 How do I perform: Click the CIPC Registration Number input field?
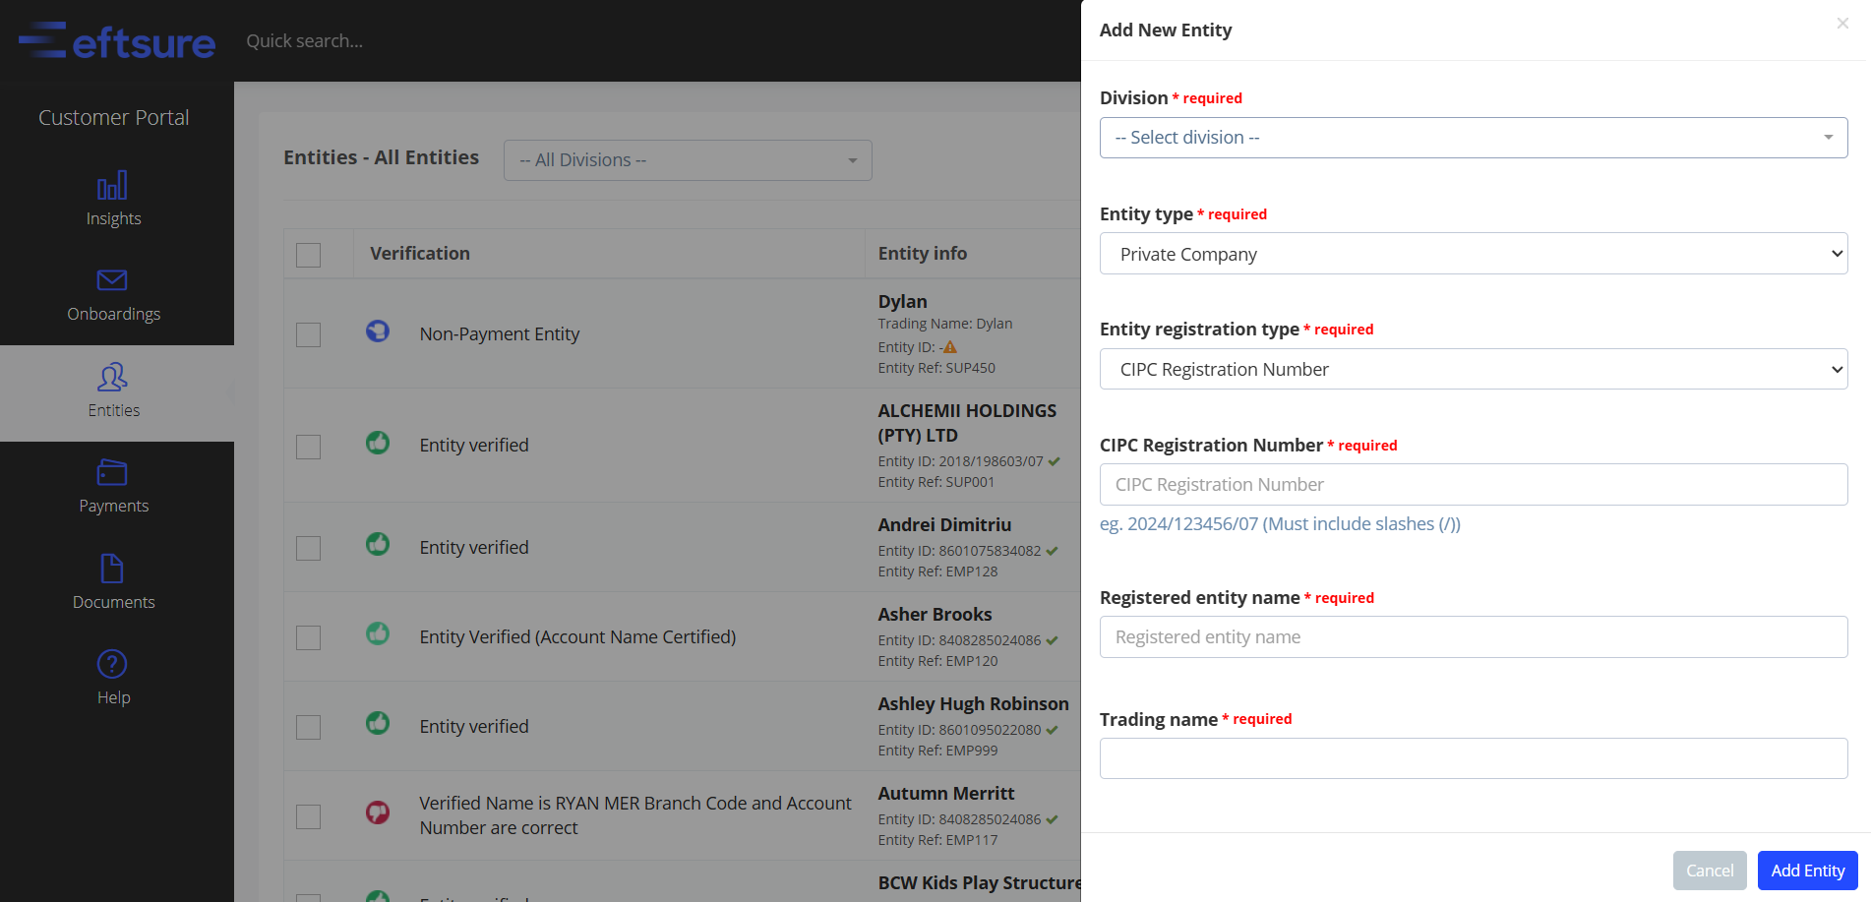click(x=1474, y=485)
